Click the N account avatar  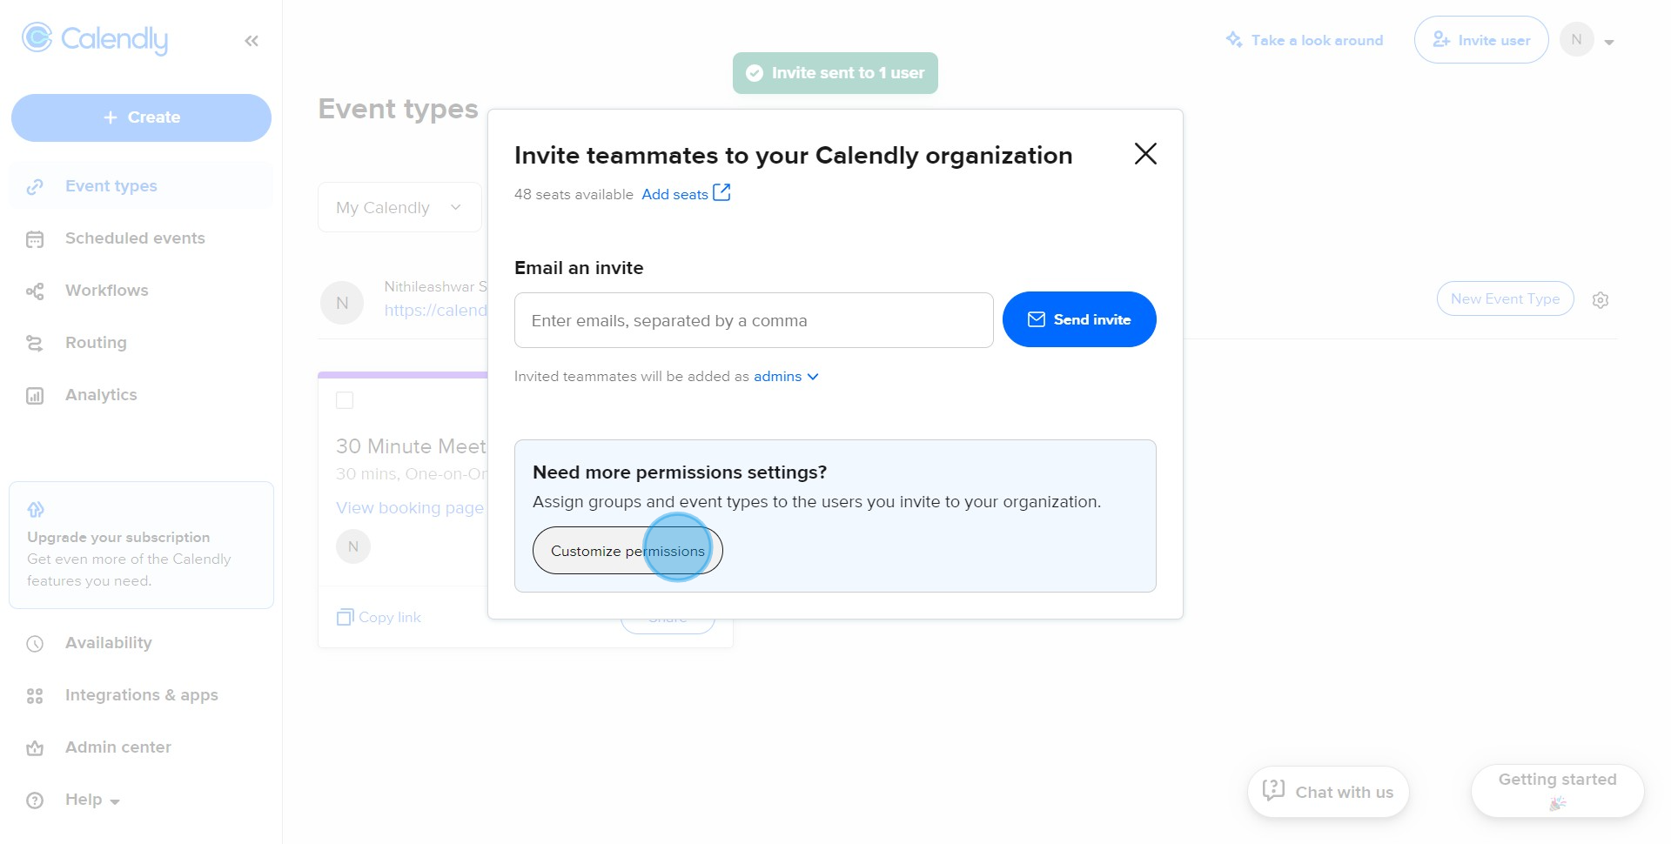(1577, 39)
